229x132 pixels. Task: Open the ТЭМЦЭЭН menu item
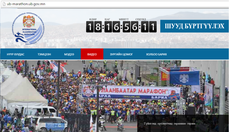point(44,54)
